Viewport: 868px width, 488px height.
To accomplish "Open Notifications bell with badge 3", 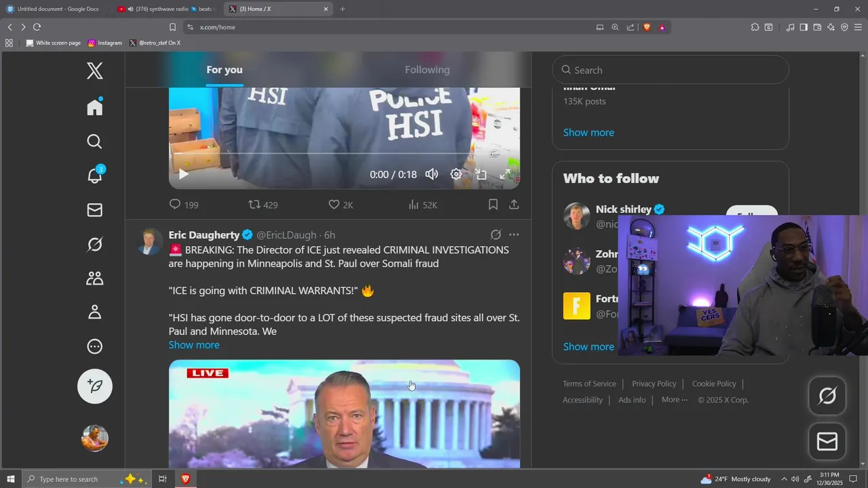I will 95,175.
